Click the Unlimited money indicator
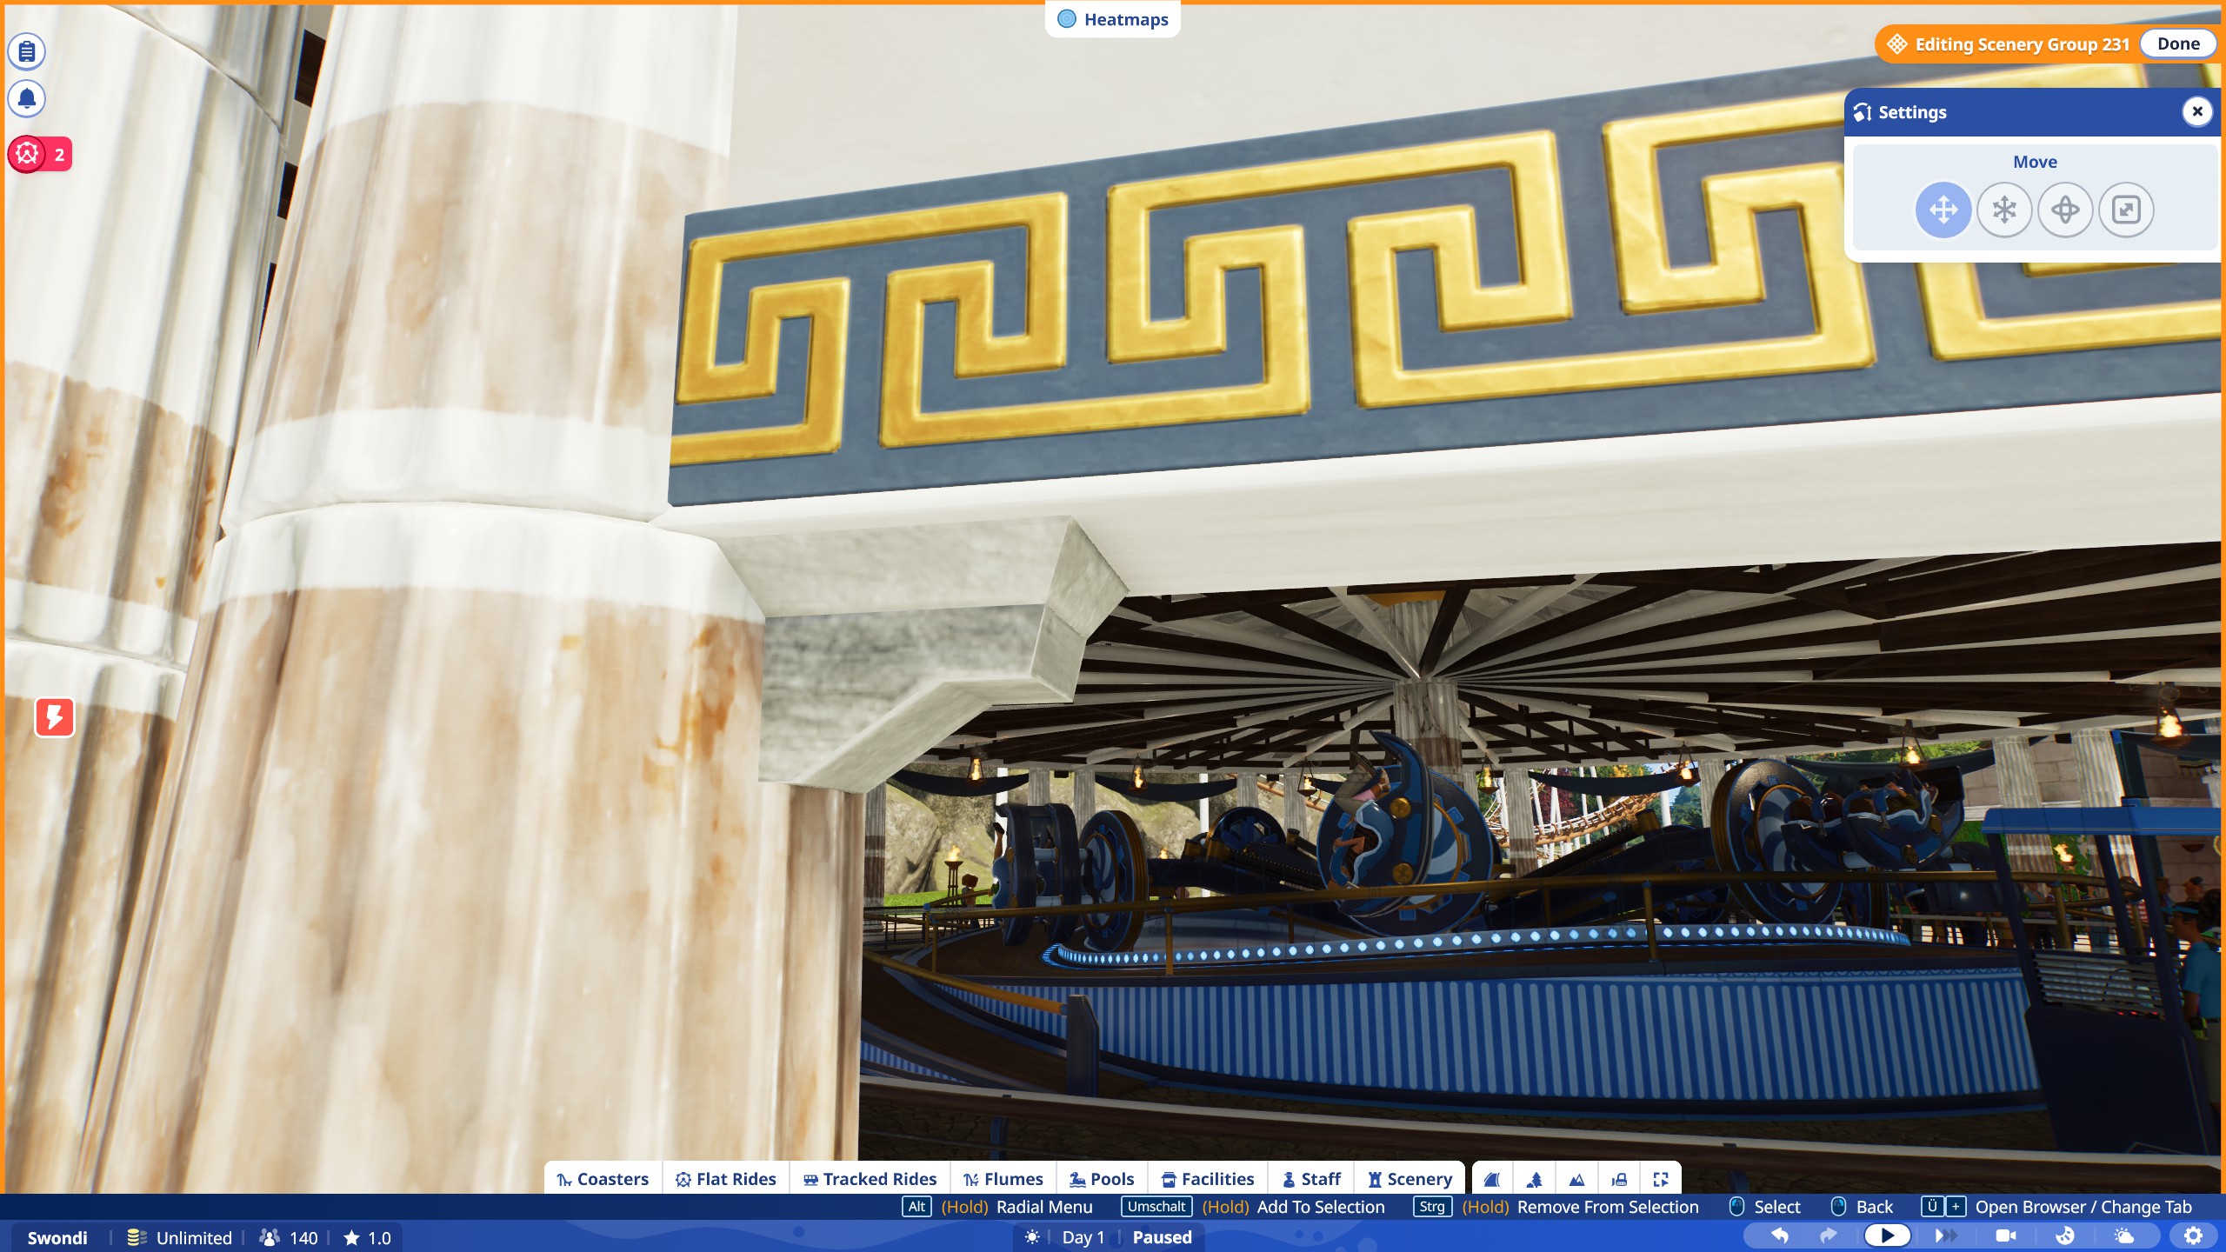Viewport: 2226px width, 1252px height. pos(180,1237)
